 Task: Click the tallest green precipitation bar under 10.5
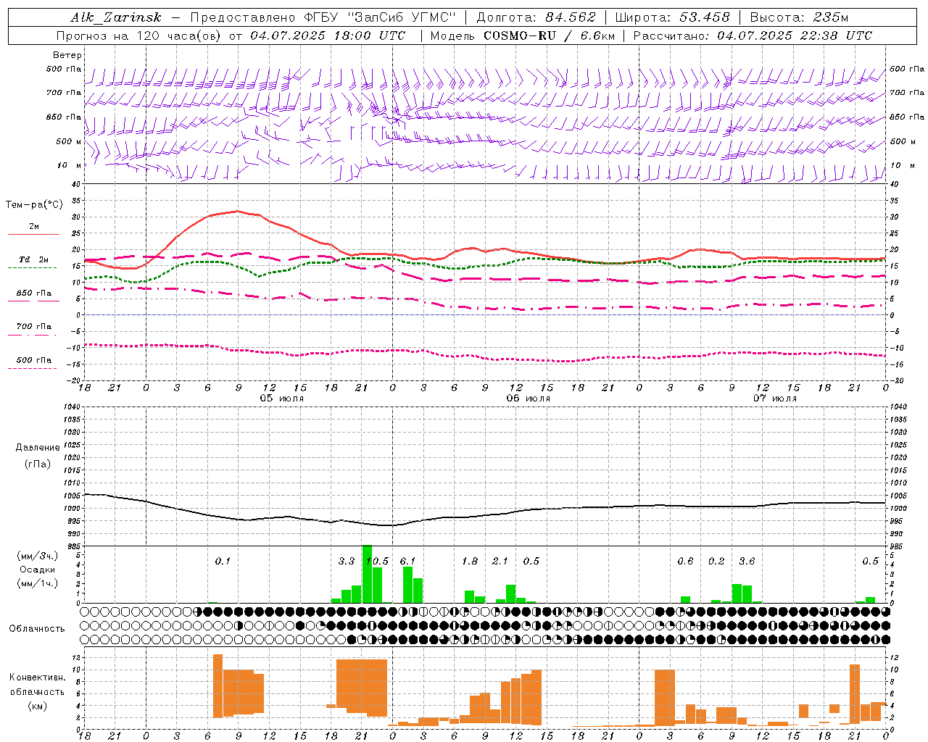click(367, 574)
